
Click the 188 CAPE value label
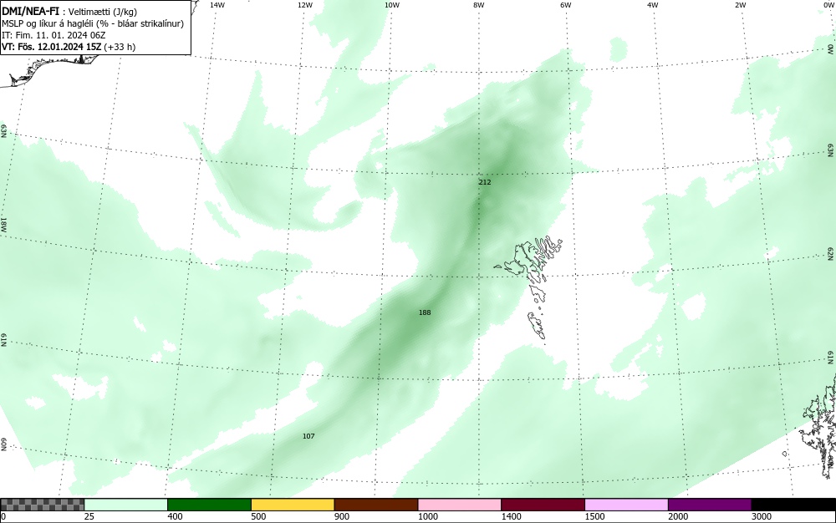point(425,312)
